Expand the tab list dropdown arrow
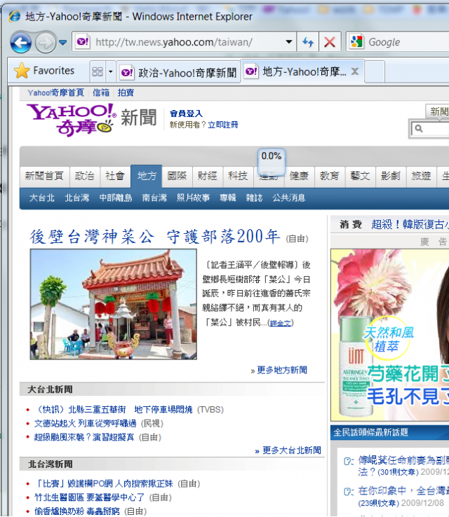Screen dimensions: 449x517 point(111,71)
